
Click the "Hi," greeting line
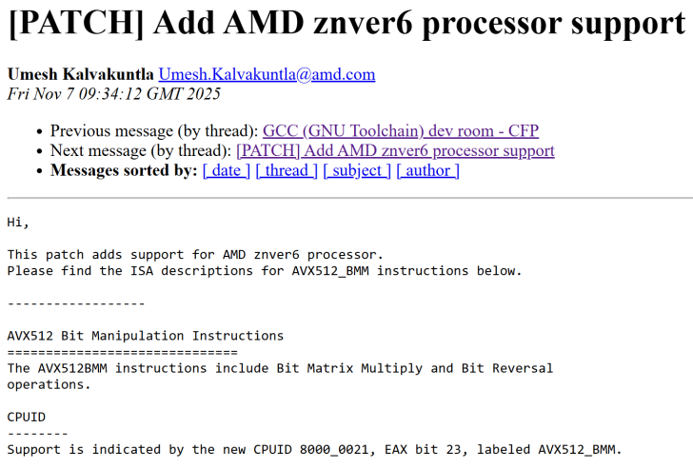click(x=18, y=223)
